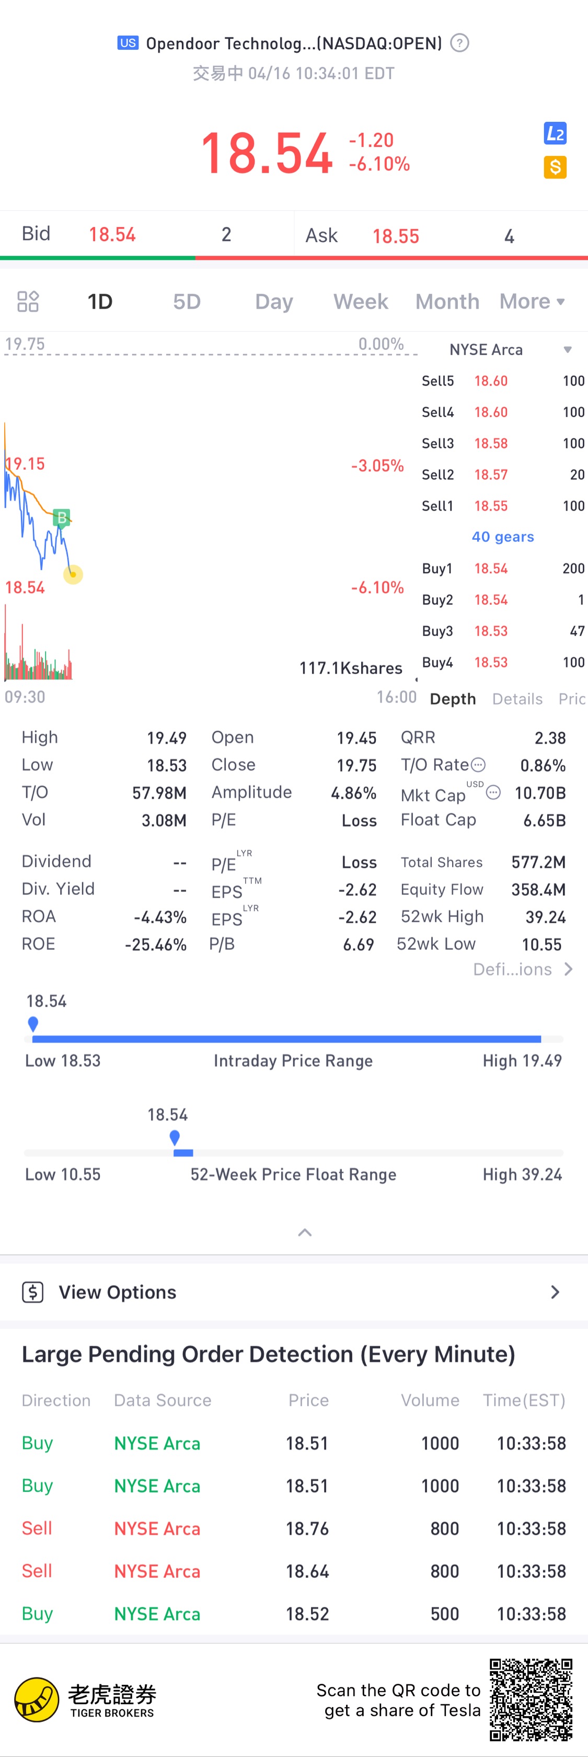Tap the QR code image
The image size is (588, 1757).
[x=531, y=1699]
